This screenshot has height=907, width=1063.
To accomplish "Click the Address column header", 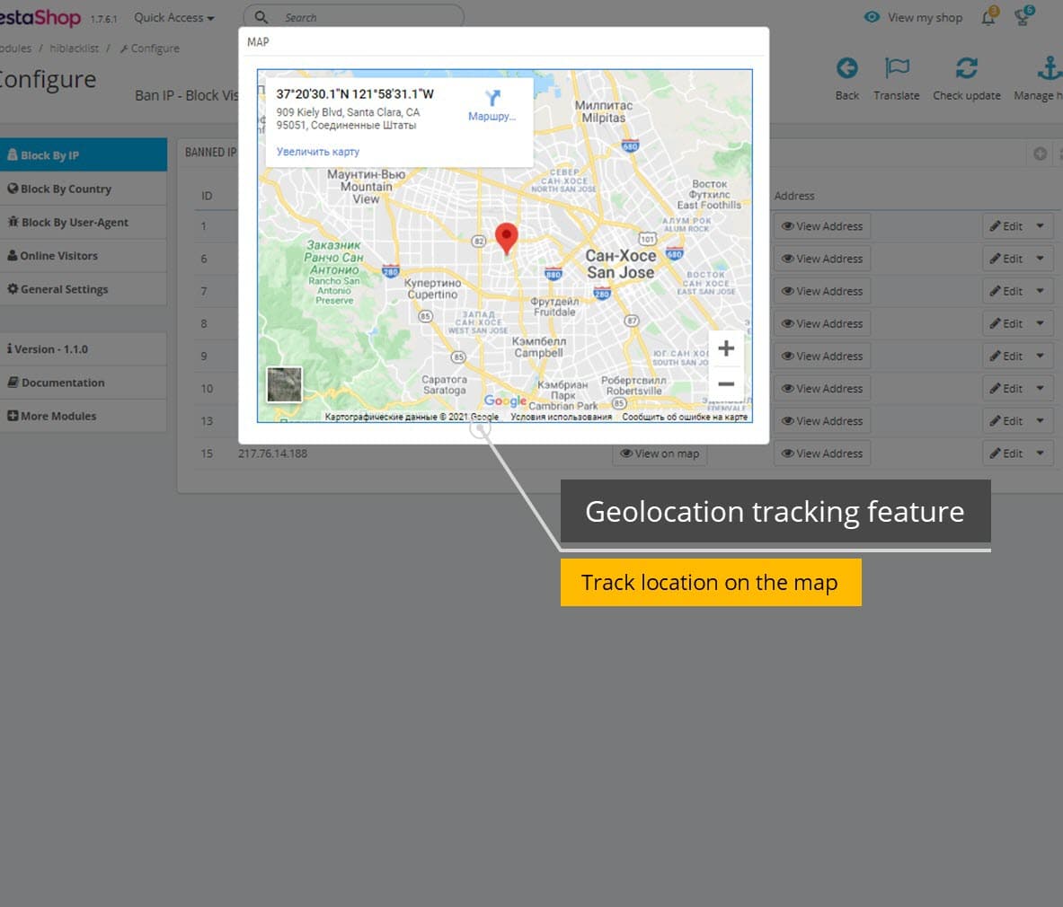I will click(793, 196).
